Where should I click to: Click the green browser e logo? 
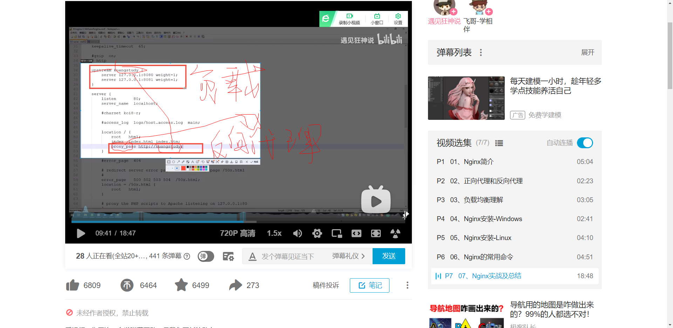[326, 19]
